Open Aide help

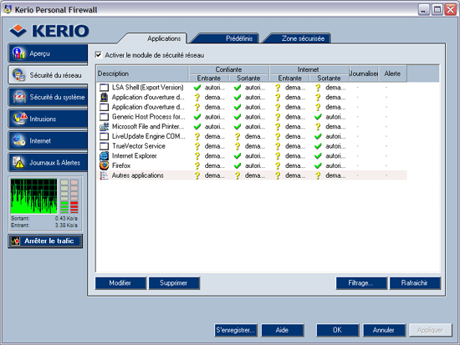pos(282,330)
